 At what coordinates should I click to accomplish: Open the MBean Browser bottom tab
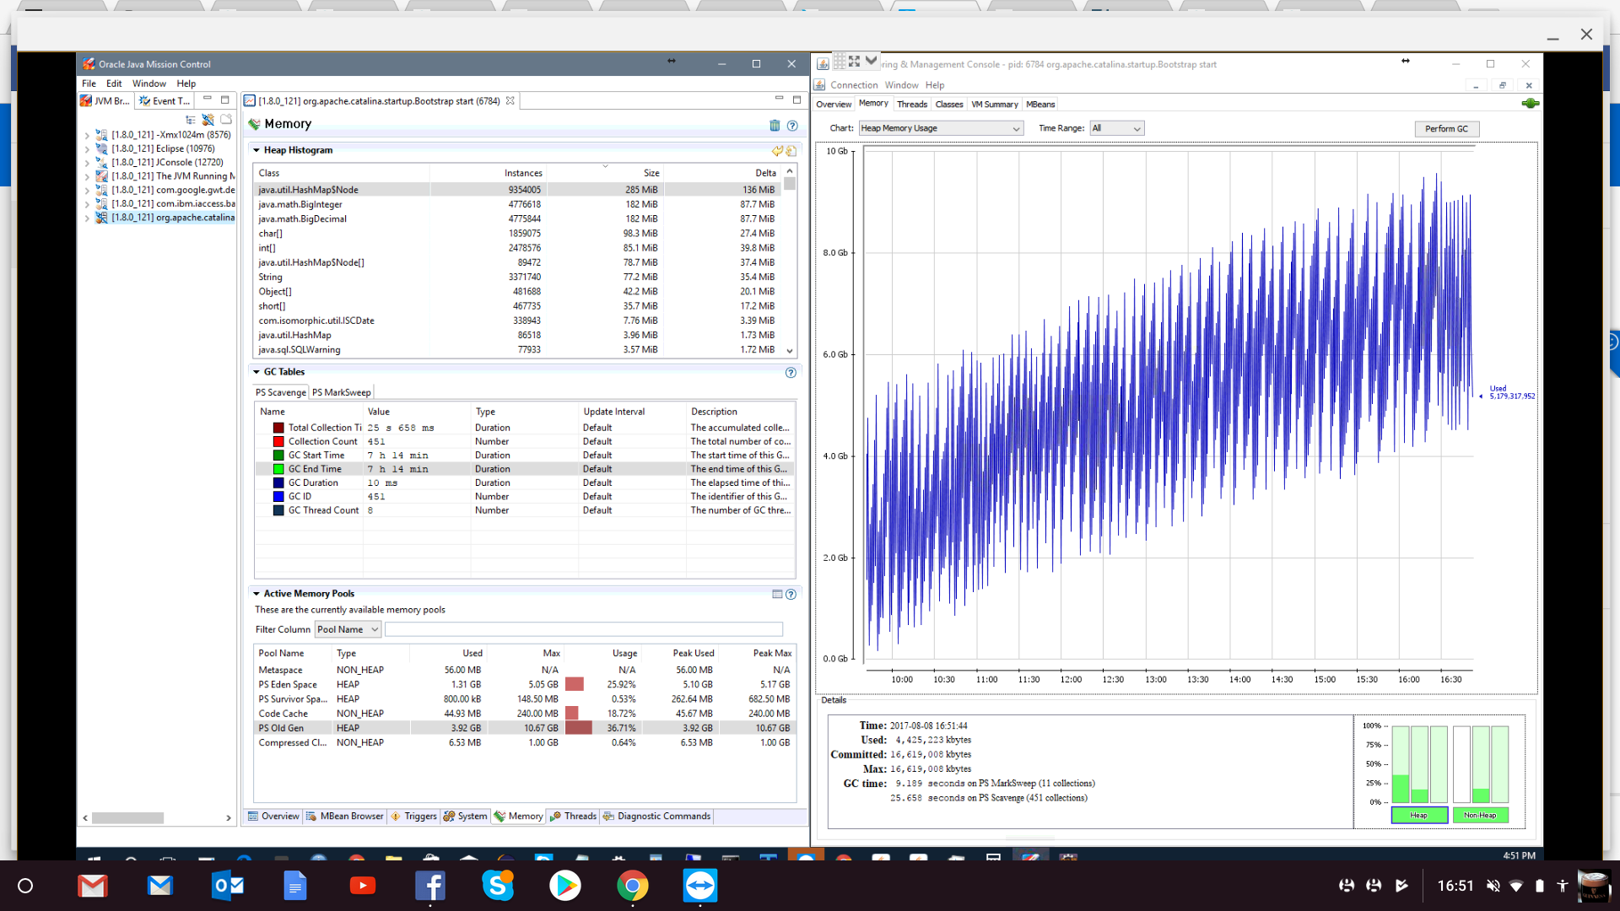point(344,817)
